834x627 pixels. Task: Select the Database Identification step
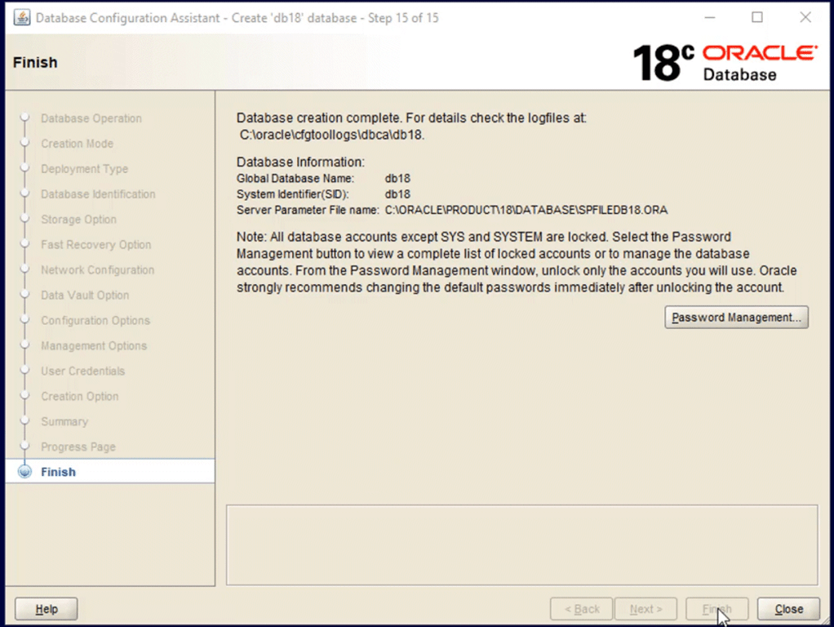coord(98,194)
